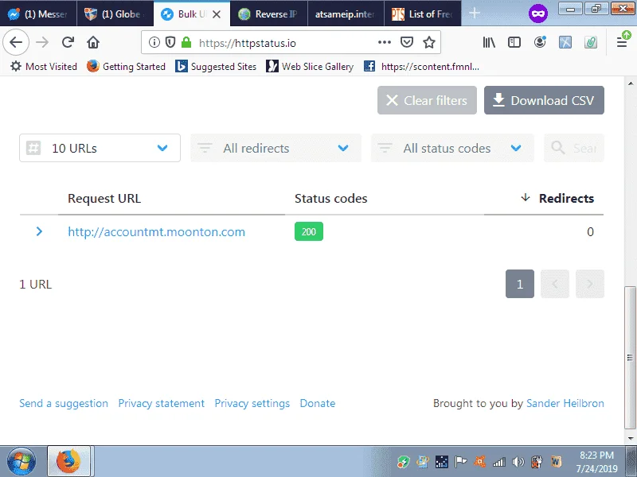Expand the accountmt.moonton.com row details
Screen dimensions: 637x477
click(39, 231)
